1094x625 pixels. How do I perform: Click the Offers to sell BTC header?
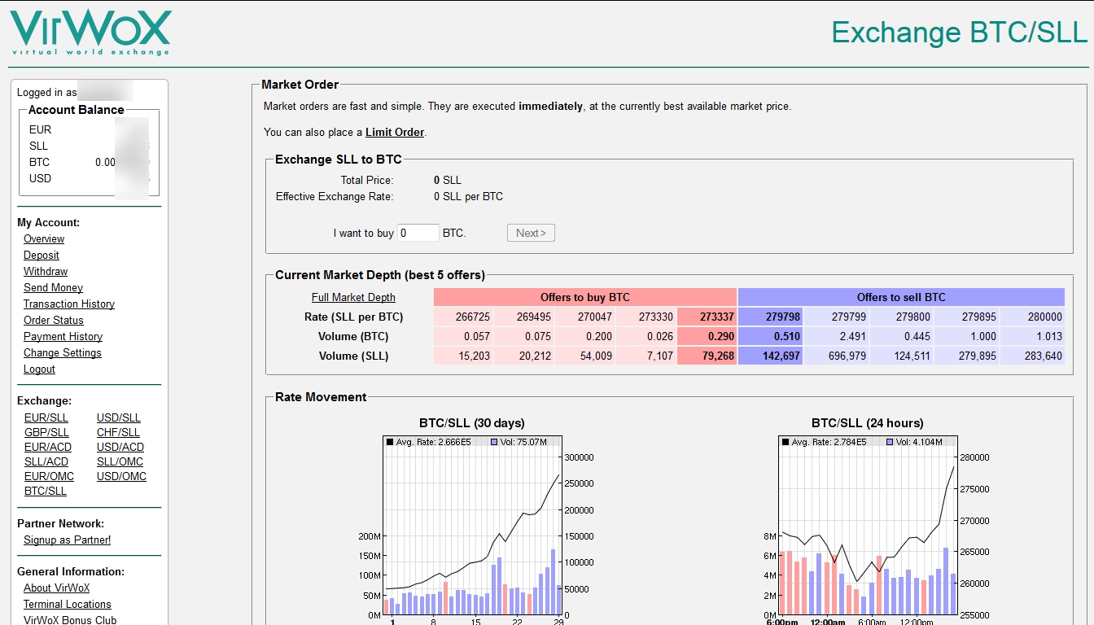pyautogui.click(x=901, y=297)
